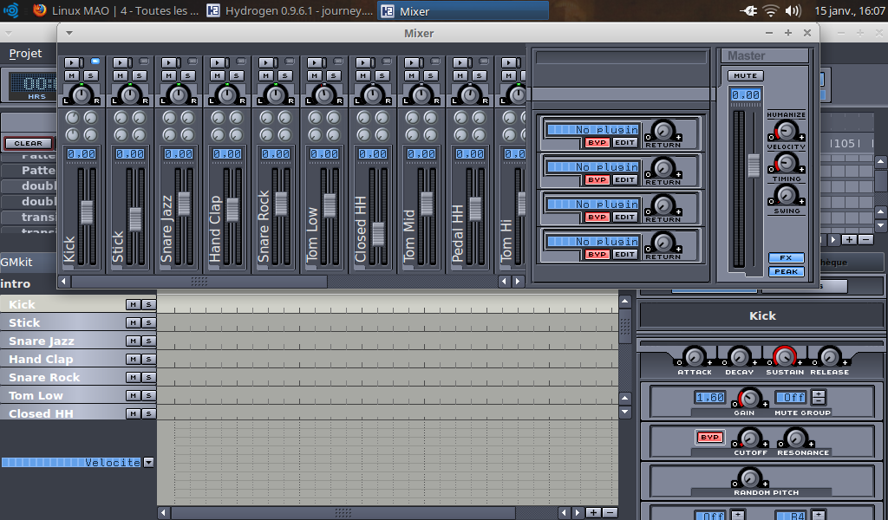Increase the Mute Group stepper value
This screenshot has width=888, height=520.
tap(819, 393)
